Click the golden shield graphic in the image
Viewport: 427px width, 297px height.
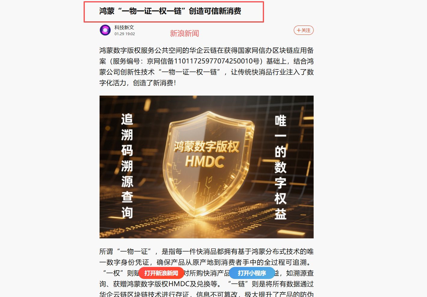point(207,163)
